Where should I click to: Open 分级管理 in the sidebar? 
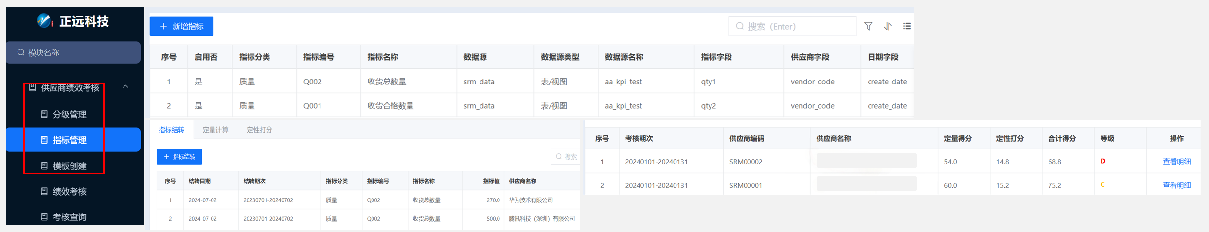click(69, 115)
